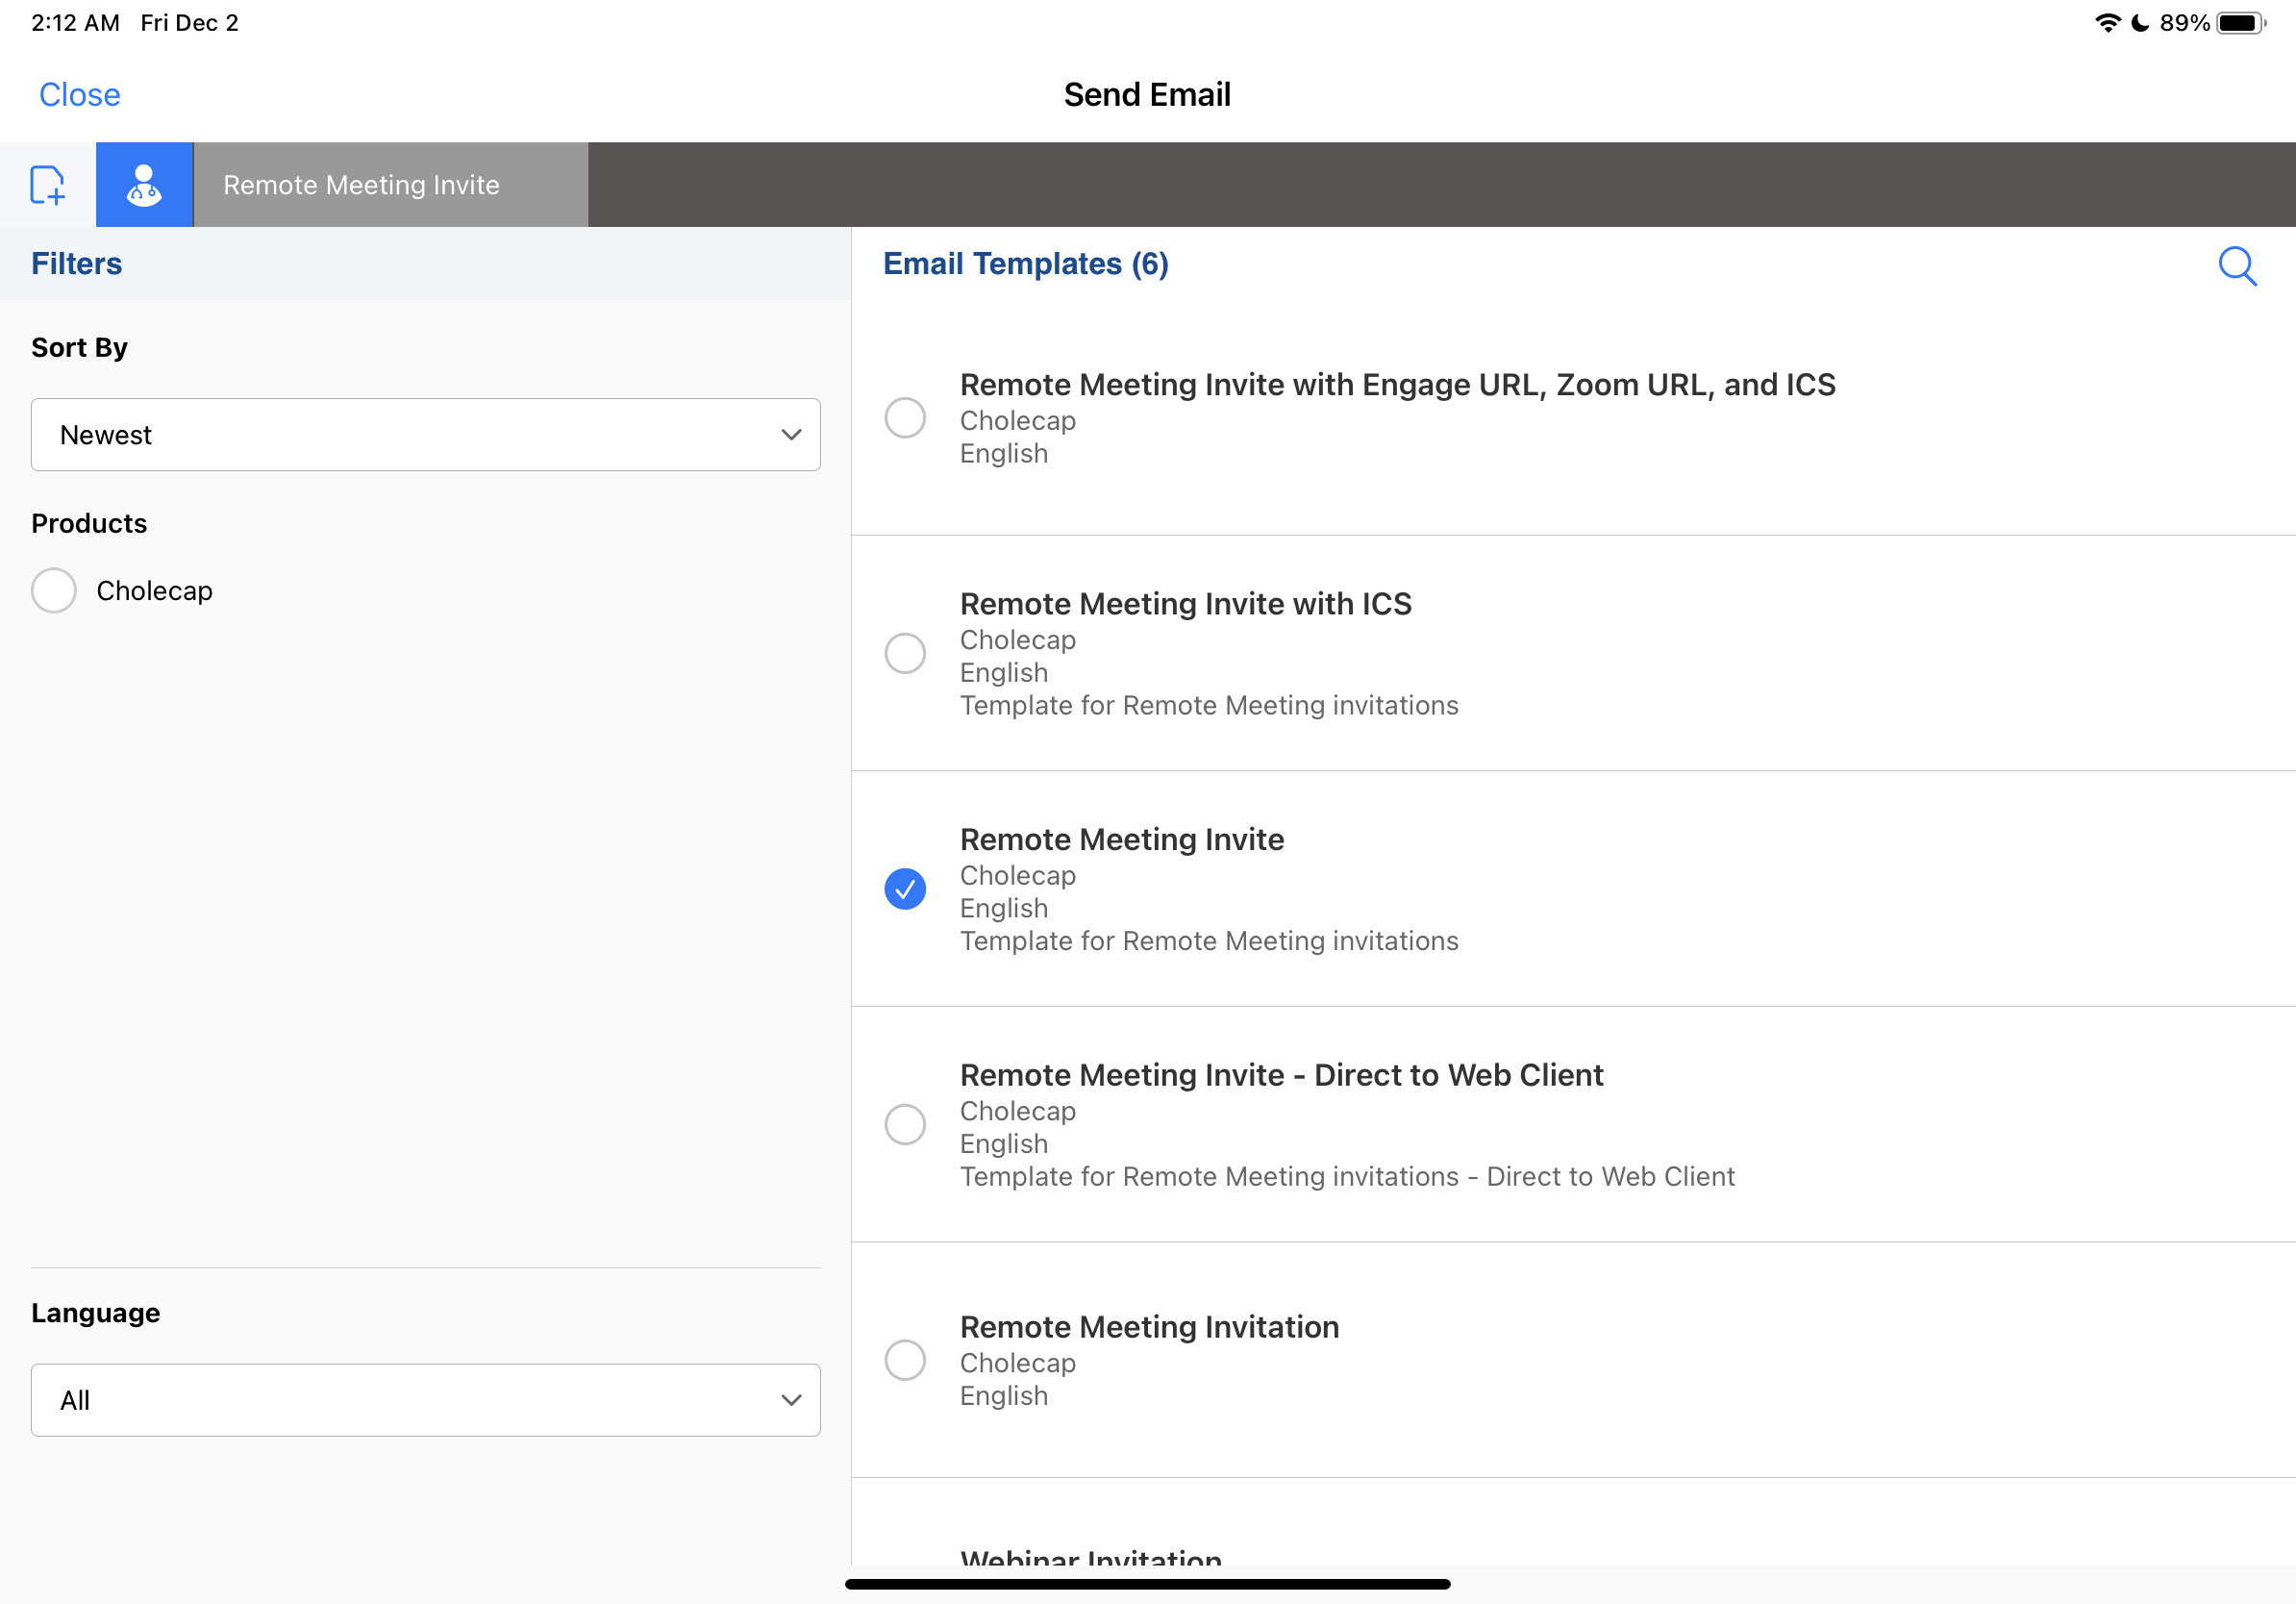Choose the Engage URL, Zoom URL, ICS template
This screenshot has height=1604, width=2296.
tap(905, 418)
